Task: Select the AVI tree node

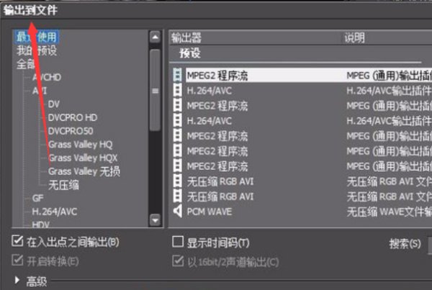Action: [40, 91]
